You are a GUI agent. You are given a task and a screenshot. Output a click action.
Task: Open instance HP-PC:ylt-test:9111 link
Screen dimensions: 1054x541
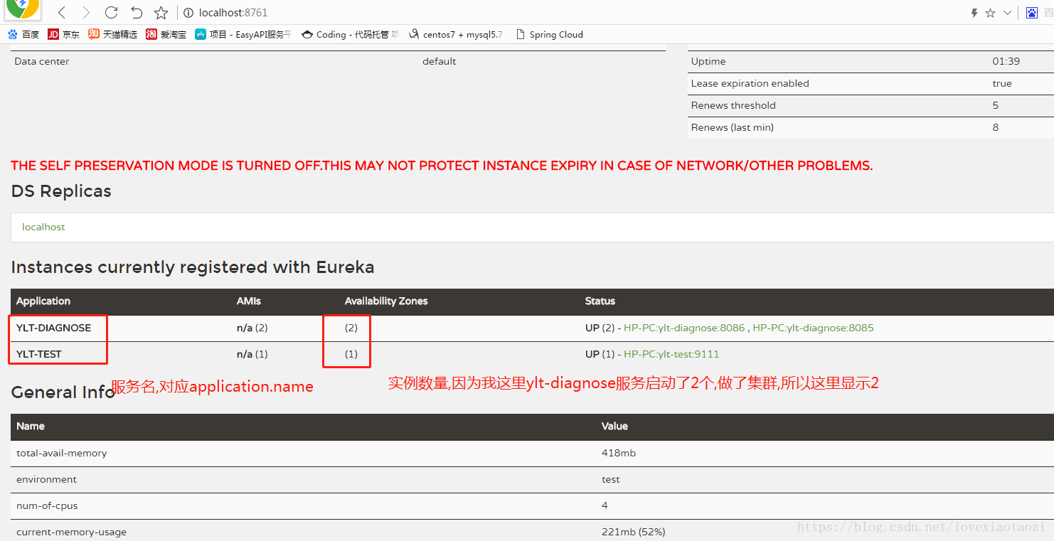pos(671,354)
